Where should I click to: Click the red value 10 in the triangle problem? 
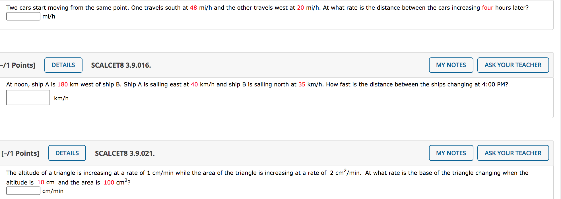(41, 182)
